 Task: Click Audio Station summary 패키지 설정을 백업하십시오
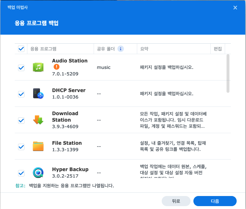point(167,67)
